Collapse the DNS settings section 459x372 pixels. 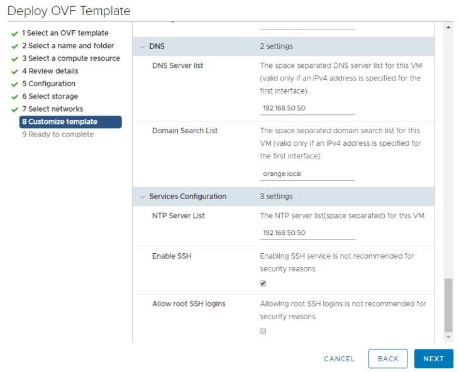(142, 46)
